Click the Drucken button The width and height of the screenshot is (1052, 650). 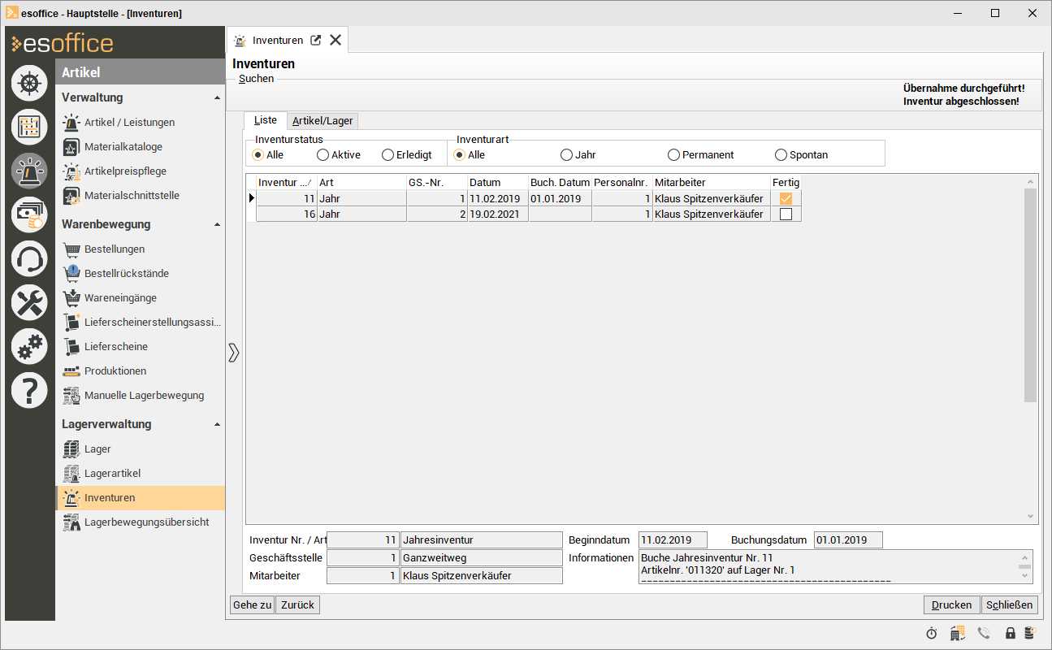(x=951, y=604)
